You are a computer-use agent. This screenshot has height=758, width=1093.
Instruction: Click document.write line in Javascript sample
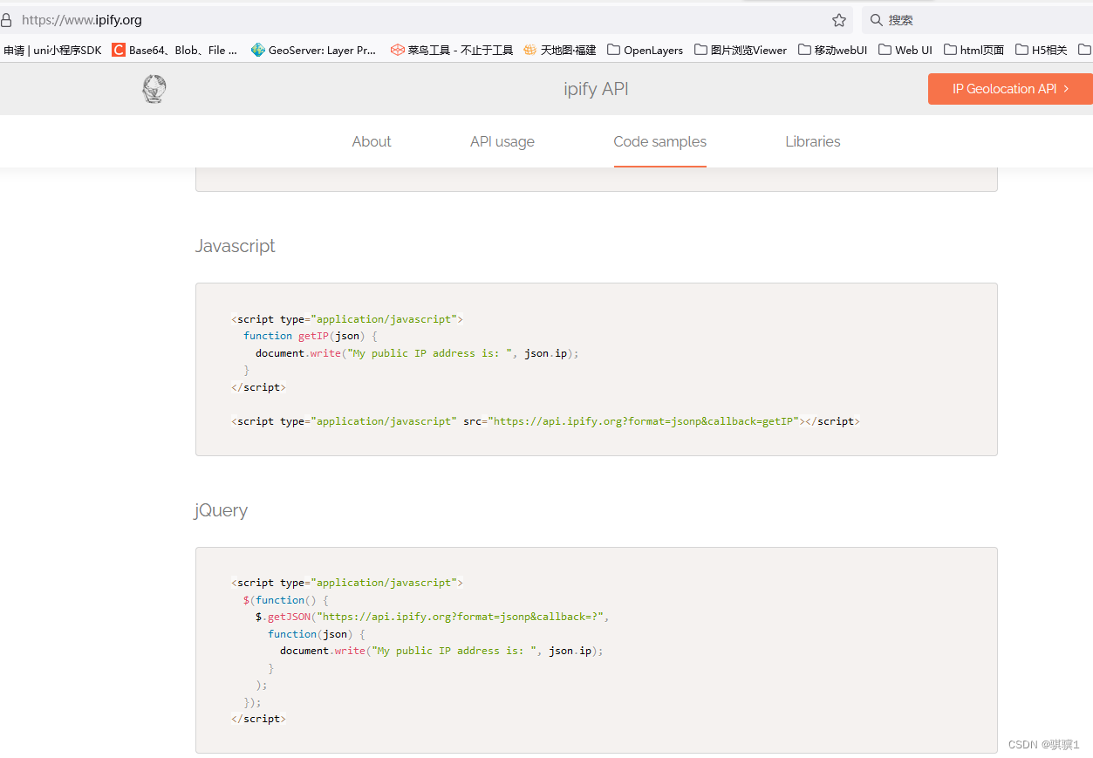[417, 353]
